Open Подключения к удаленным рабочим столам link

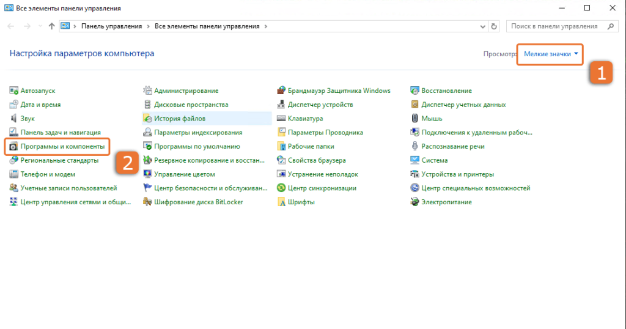[x=477, y=132]
